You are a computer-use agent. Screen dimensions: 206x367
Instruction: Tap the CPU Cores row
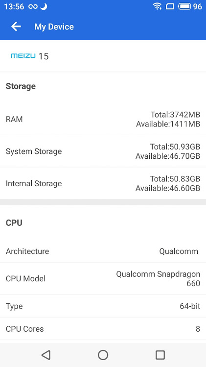pos(103,329)
